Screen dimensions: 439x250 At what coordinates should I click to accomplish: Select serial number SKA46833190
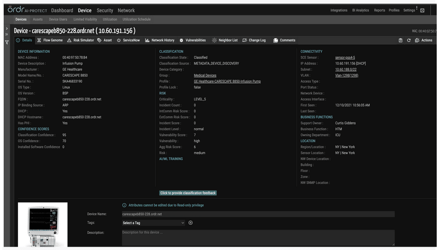click(x=72, y=81)
